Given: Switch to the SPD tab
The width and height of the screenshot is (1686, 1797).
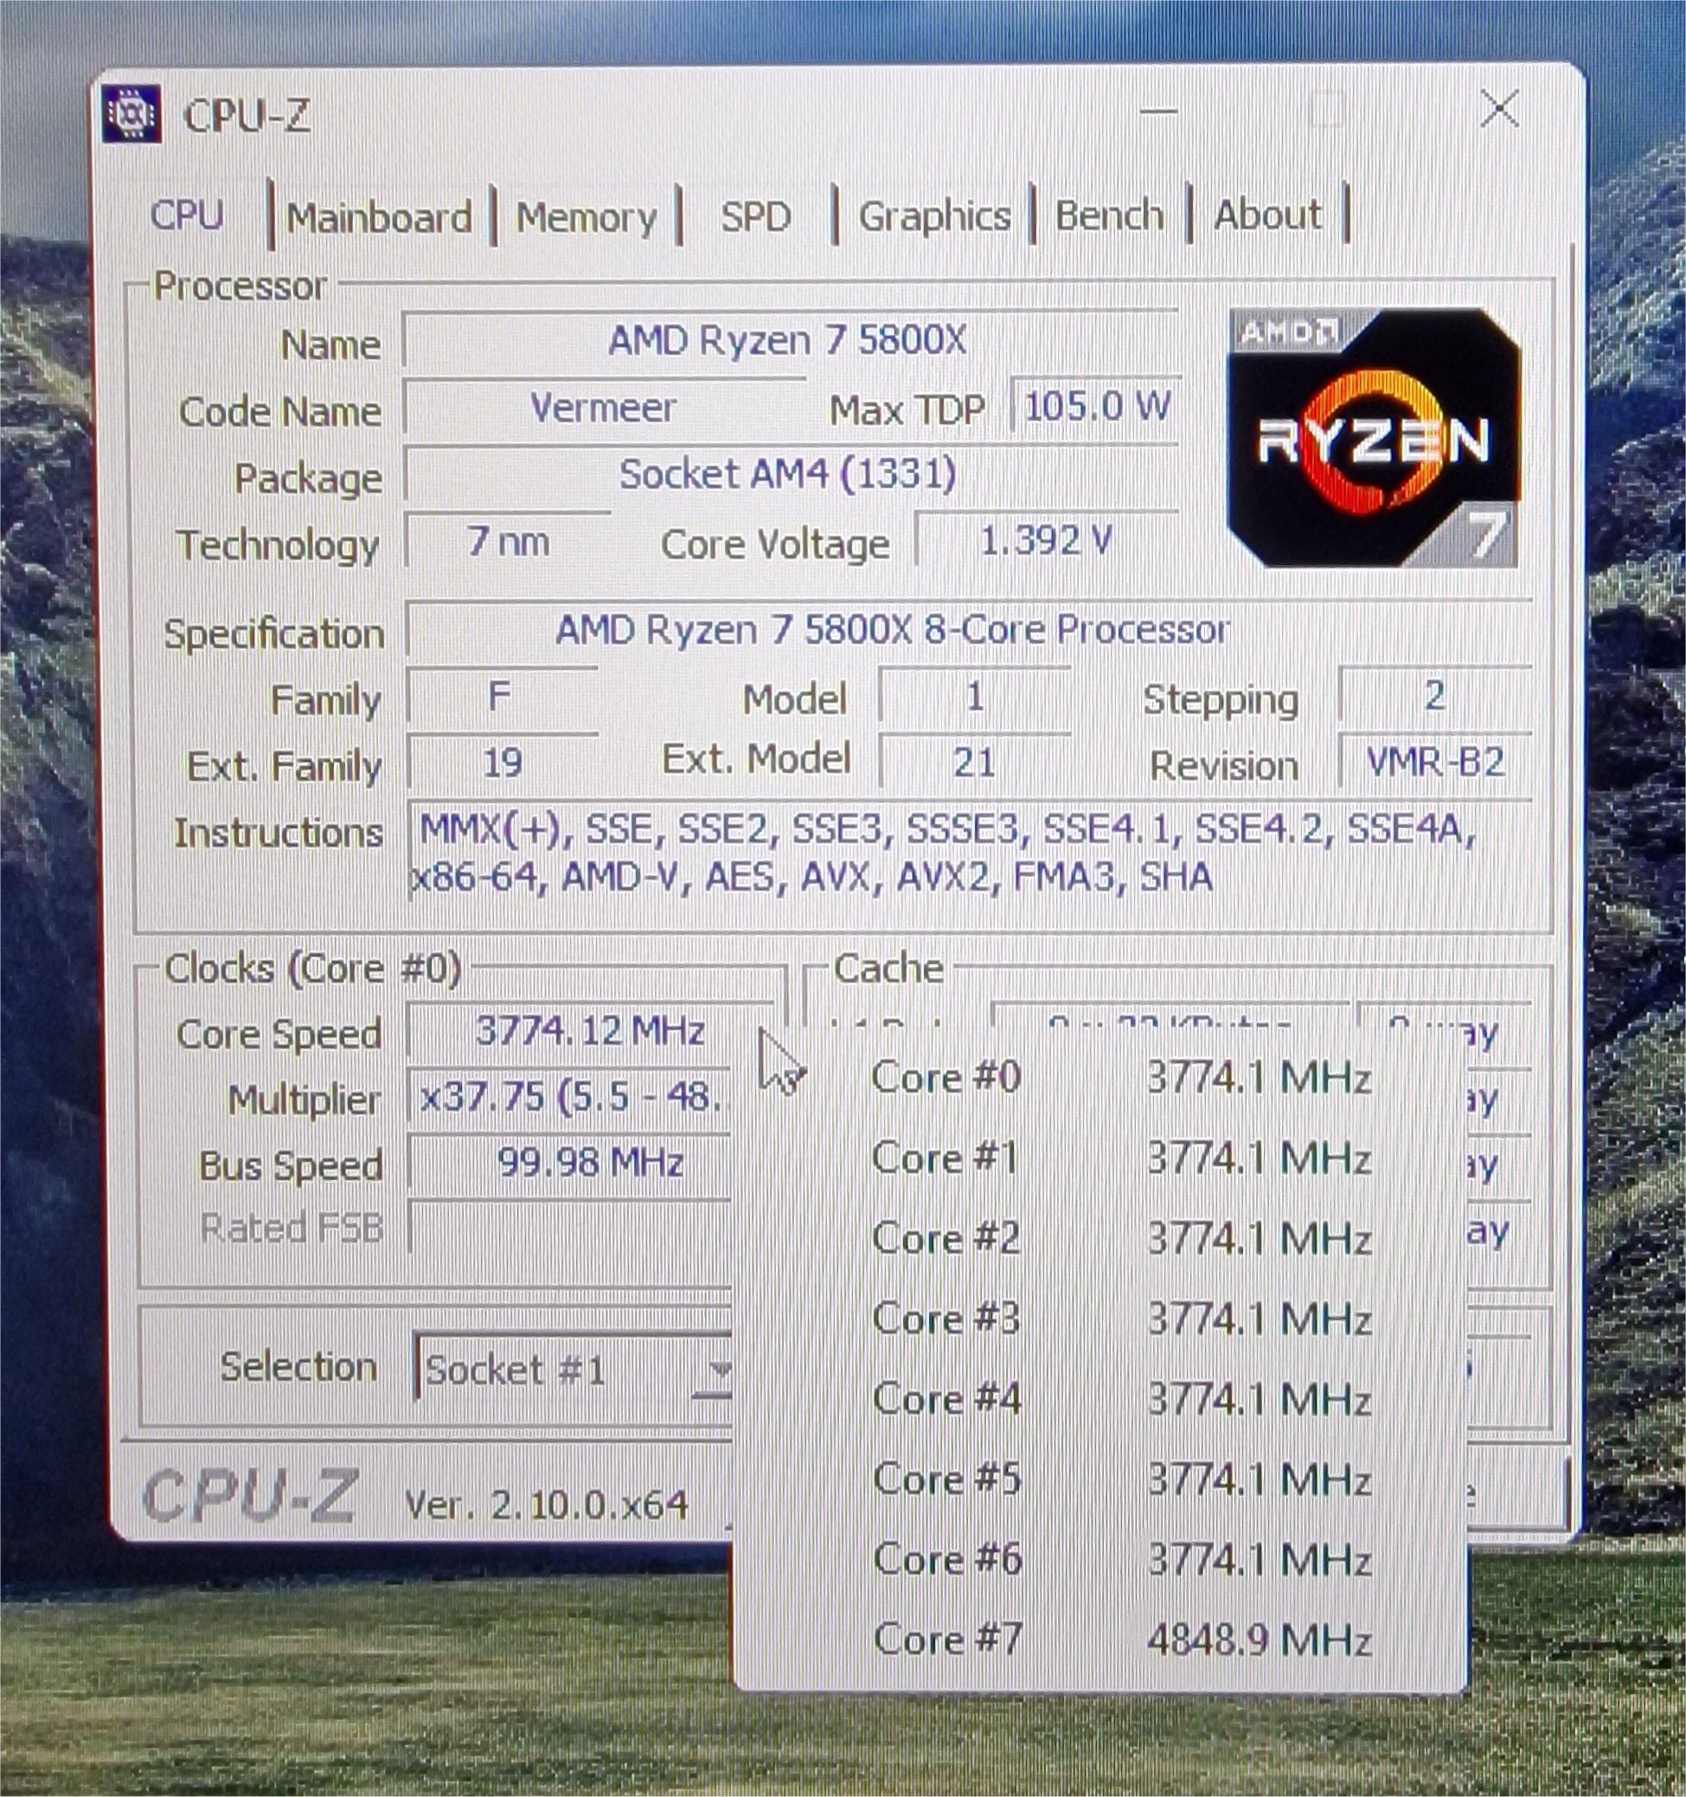Looking at the screenshot, I should pos(756,217).
